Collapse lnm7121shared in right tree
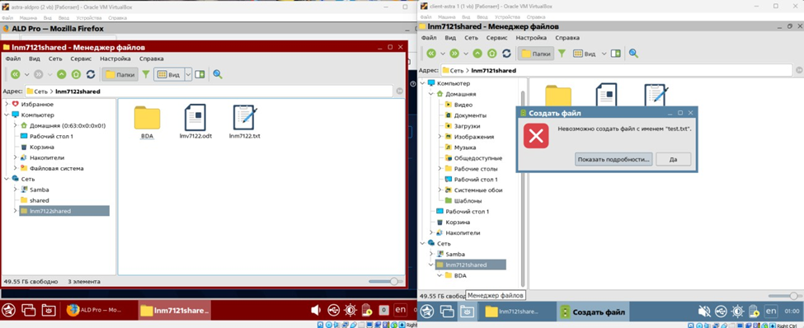 tap(430, 265)
